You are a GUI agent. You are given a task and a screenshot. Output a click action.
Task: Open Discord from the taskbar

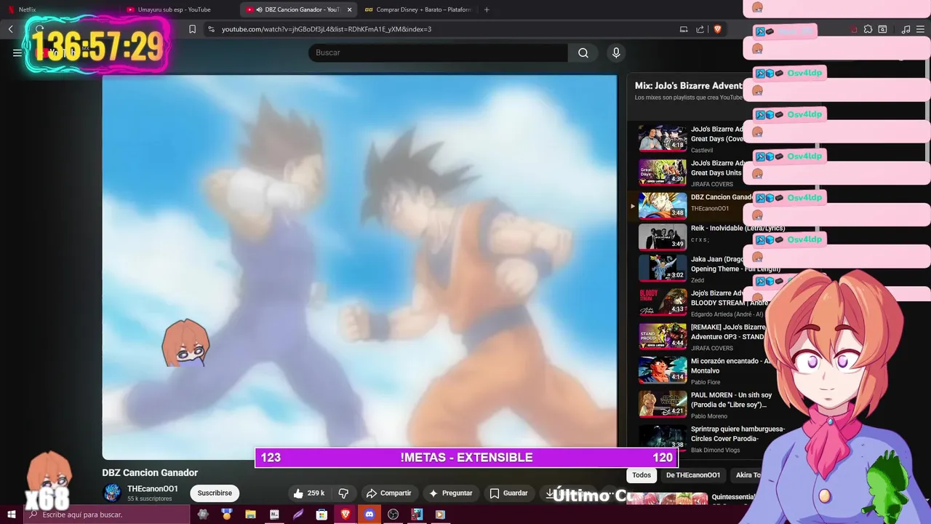click(x=369, y=515)
